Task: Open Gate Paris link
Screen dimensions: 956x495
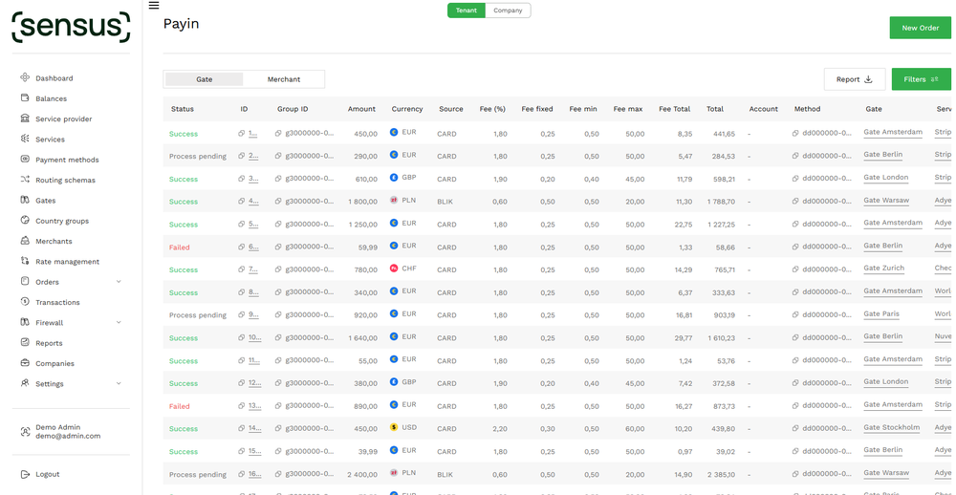Action: 881,314
